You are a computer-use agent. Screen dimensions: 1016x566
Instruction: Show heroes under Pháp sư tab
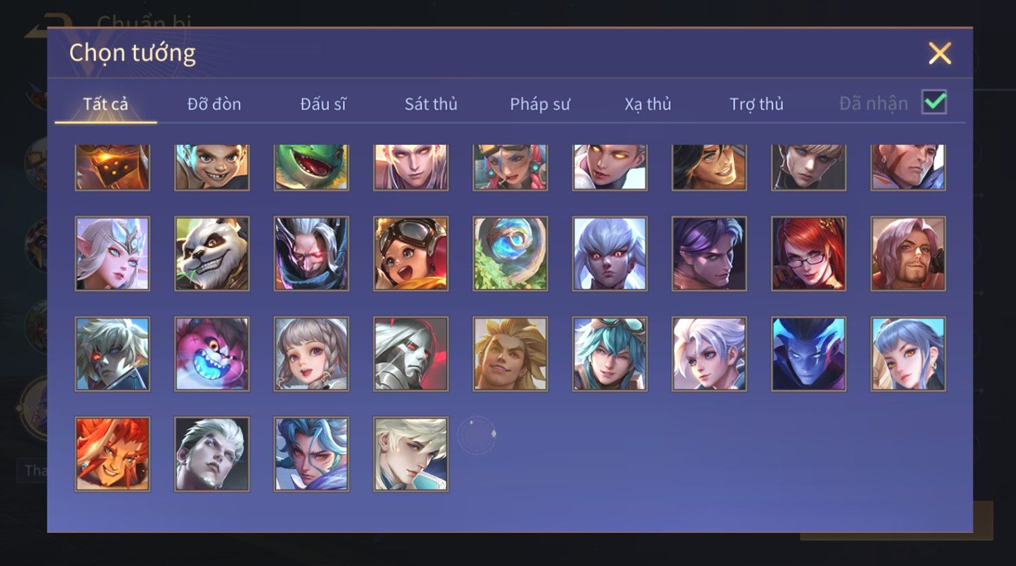(540, 104)
